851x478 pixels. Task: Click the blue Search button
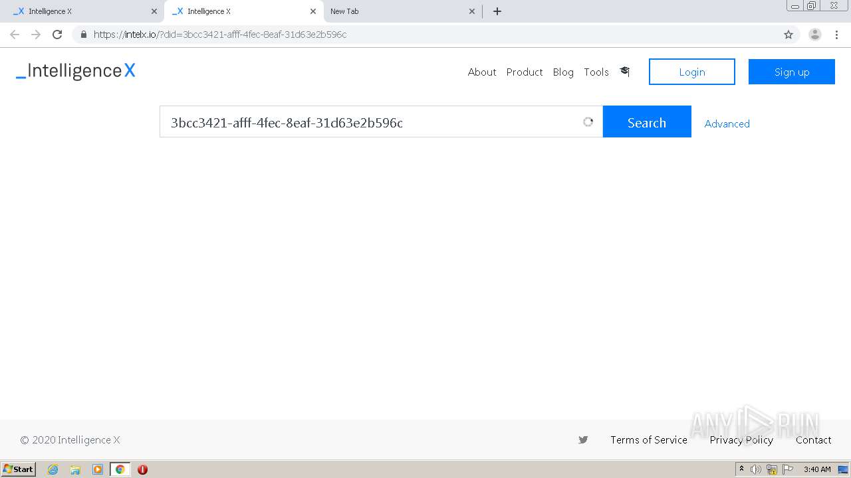[x=647, y=121]
